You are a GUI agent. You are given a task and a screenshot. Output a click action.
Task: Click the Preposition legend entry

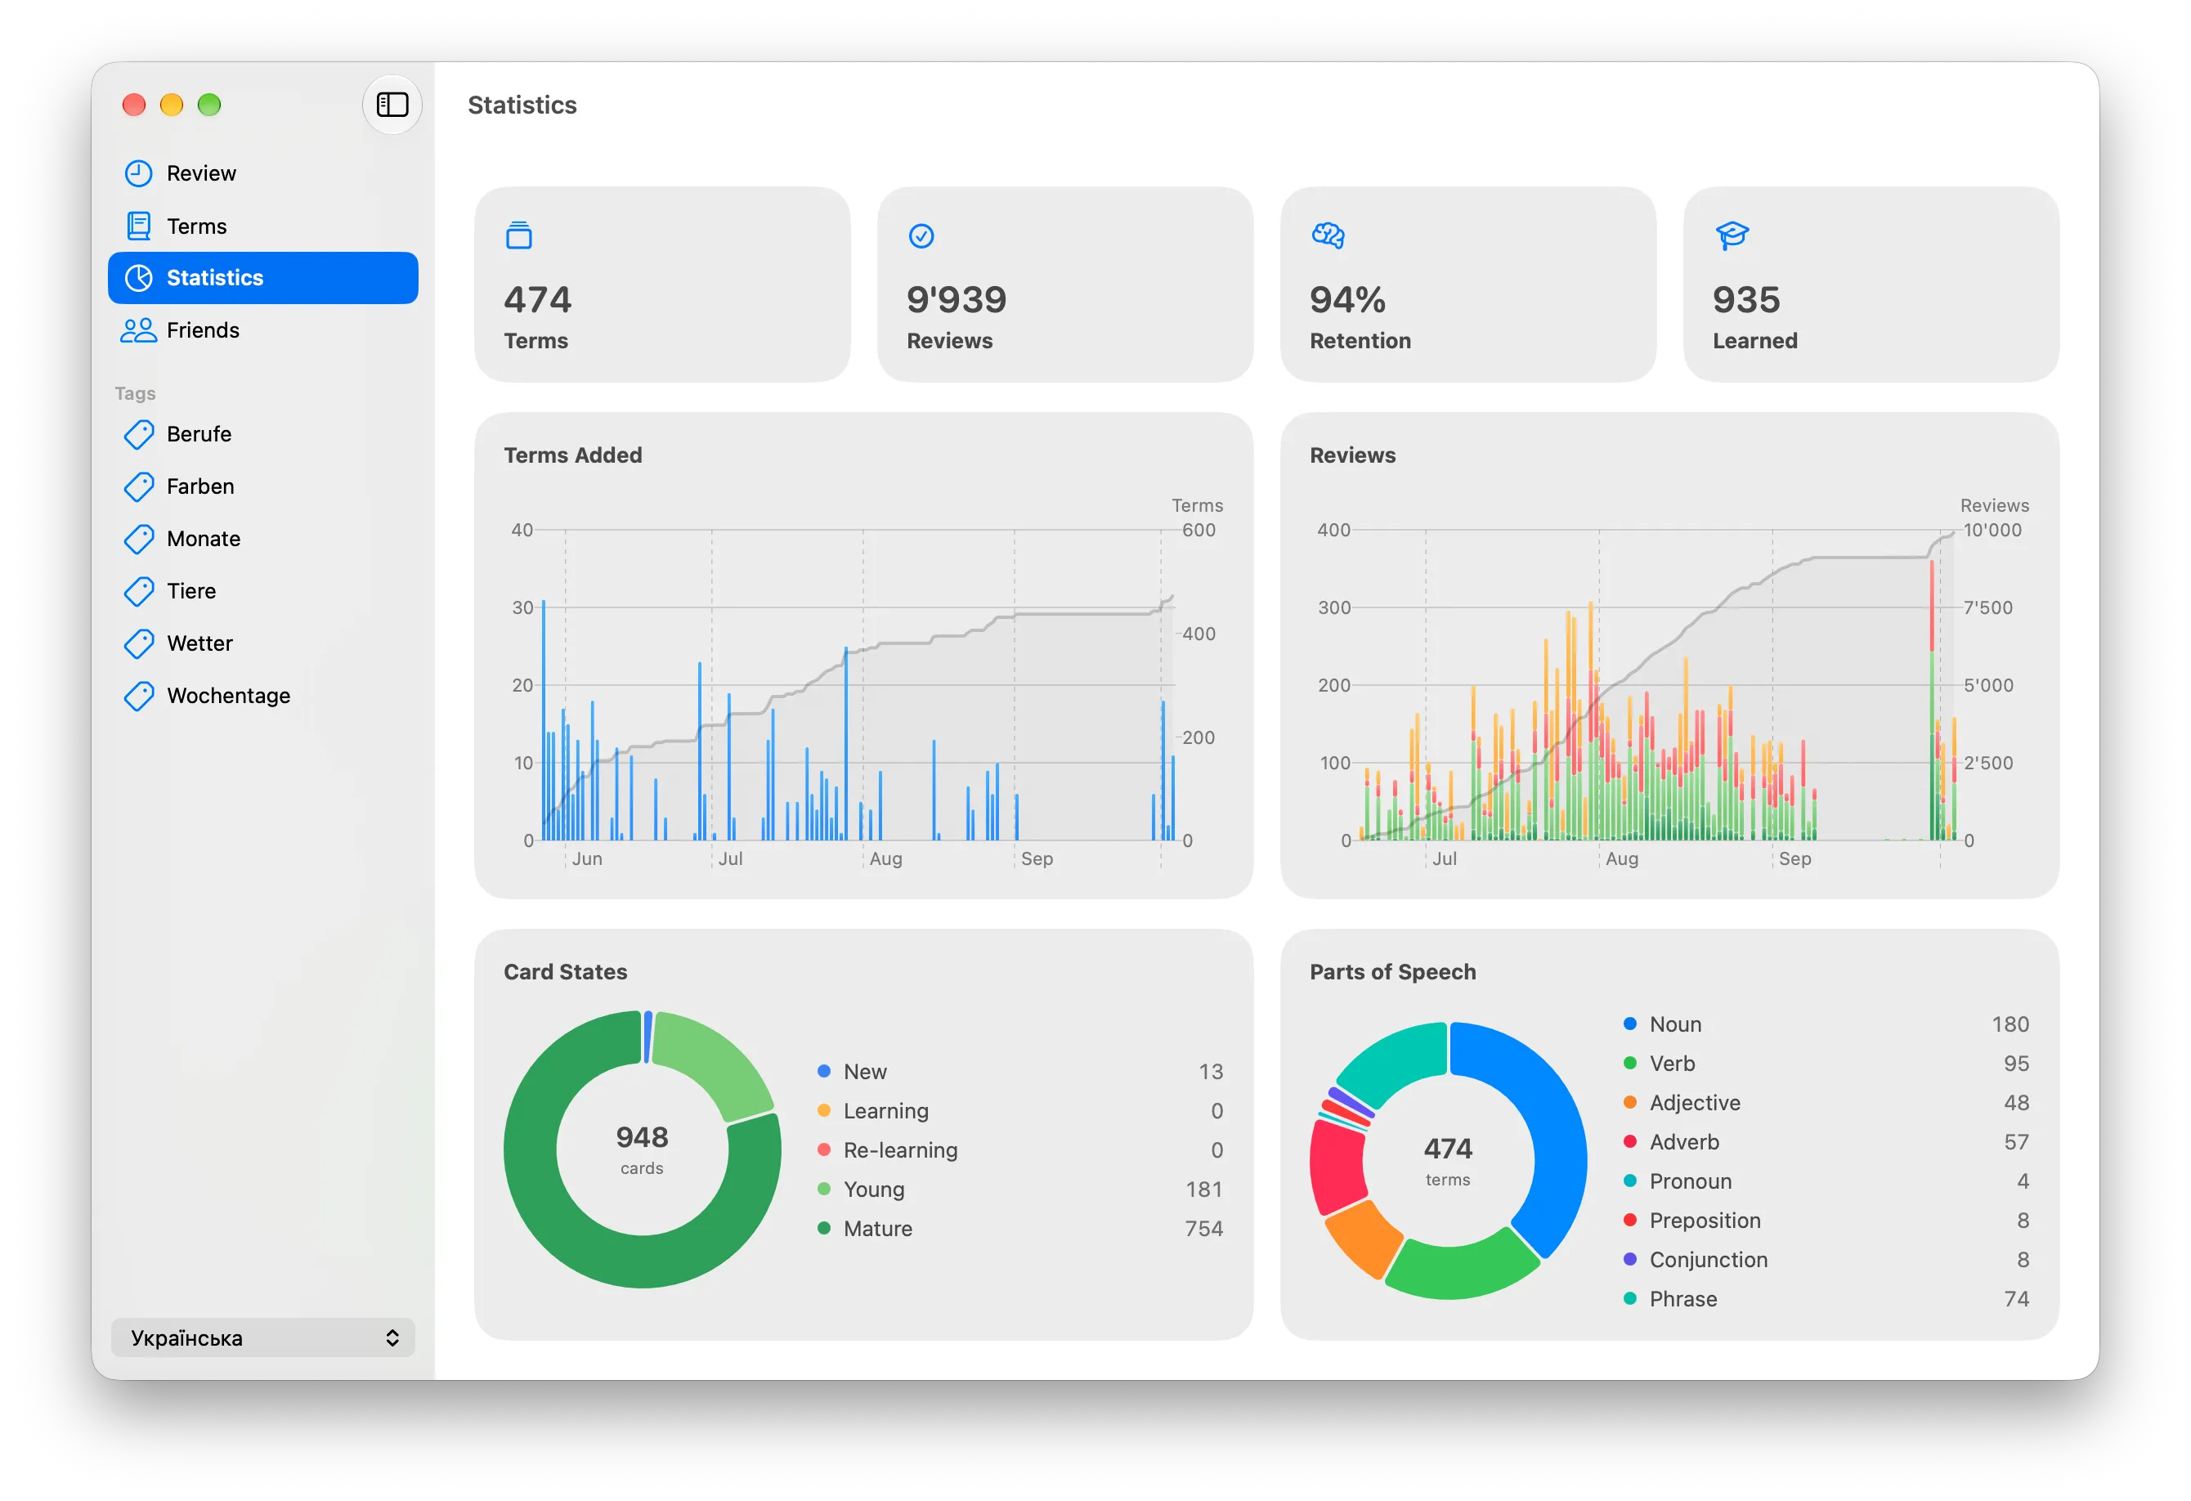point(1826,1221)
